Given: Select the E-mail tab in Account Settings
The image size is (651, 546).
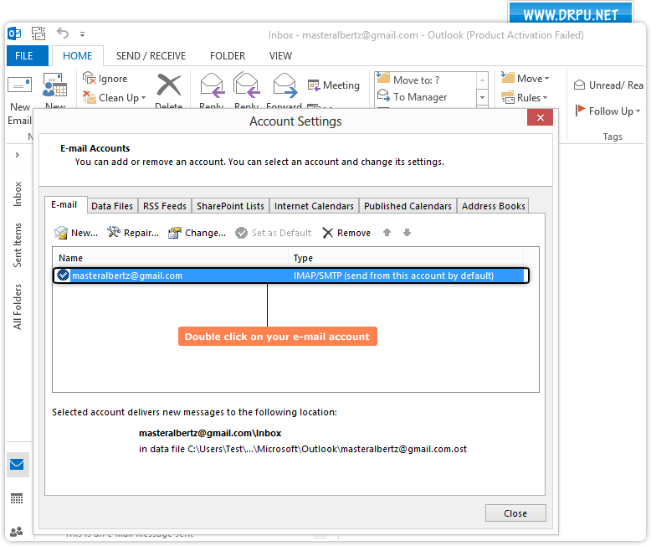Looking at the screenshot, I should (x=64, y=205).
